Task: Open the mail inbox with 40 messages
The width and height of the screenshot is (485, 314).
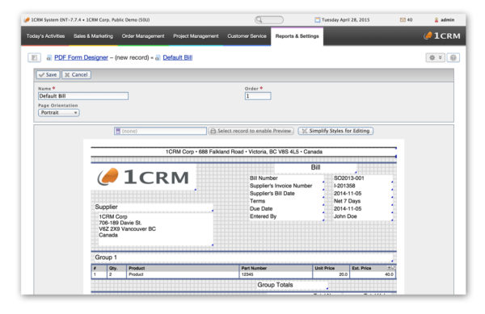Action: 406,19
